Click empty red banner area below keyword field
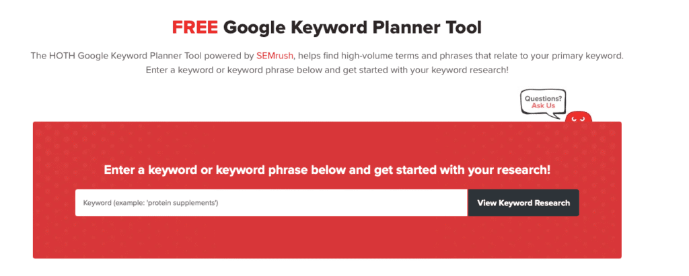Image resolution: width=689 pixels, height=276 pixels. (327, 238)
